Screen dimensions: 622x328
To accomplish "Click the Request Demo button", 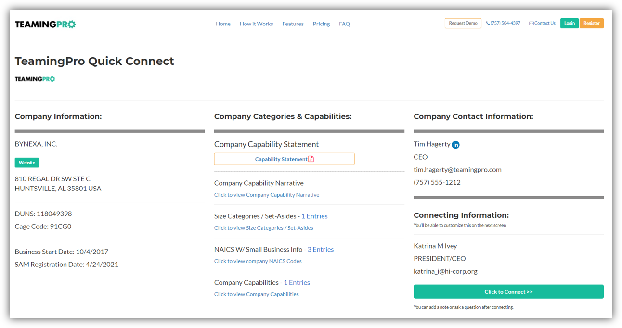I will pos(463,23).
